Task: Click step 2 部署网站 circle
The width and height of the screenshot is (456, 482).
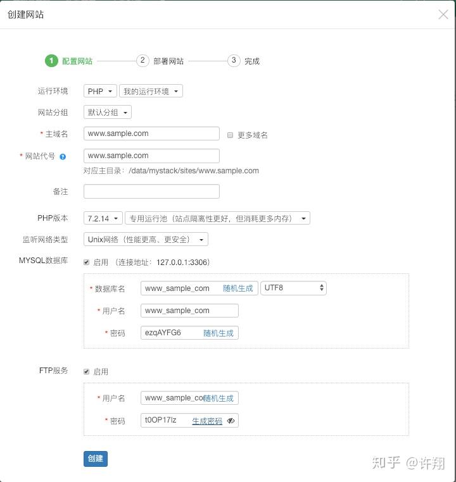Action: coord(142,61)
